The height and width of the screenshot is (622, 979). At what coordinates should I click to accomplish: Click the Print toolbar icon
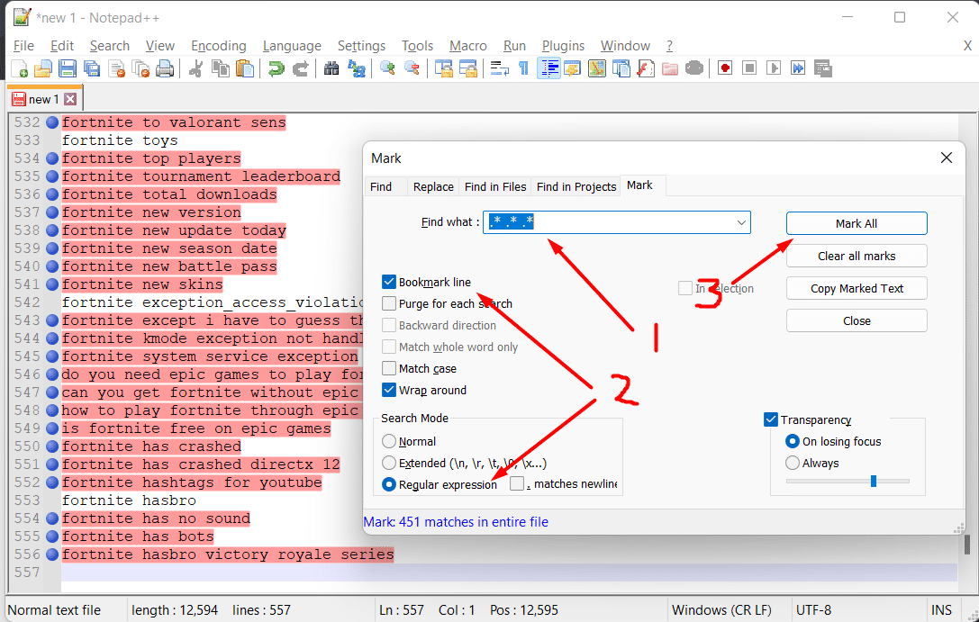[x=165, y=68]
